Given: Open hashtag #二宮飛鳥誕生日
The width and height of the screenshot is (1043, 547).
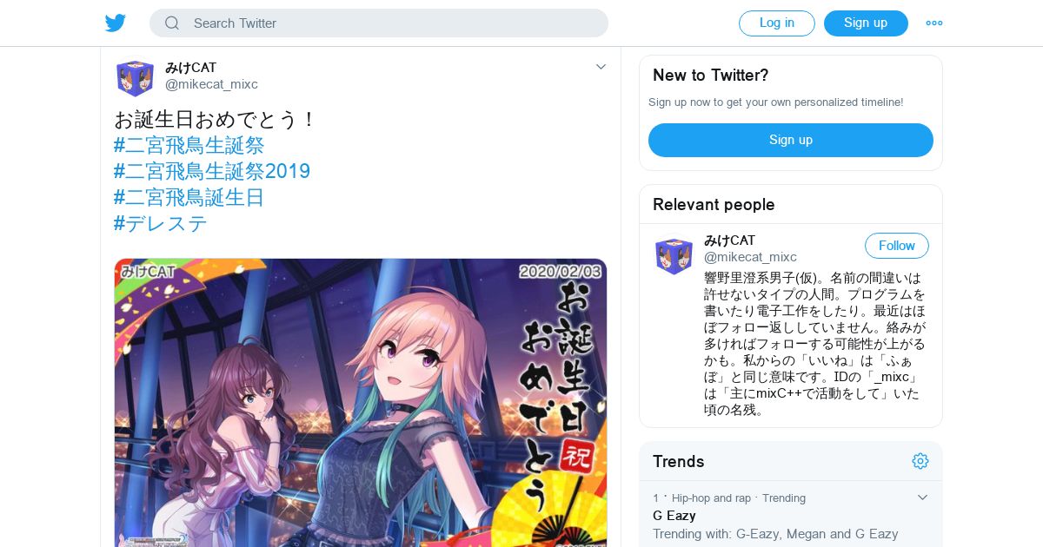Looking at the screenshot, I should click(x=189, y=197).
